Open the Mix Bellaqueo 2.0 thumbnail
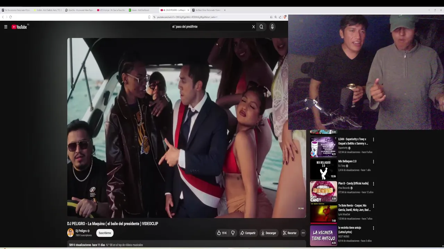 [x=323, y=169]
